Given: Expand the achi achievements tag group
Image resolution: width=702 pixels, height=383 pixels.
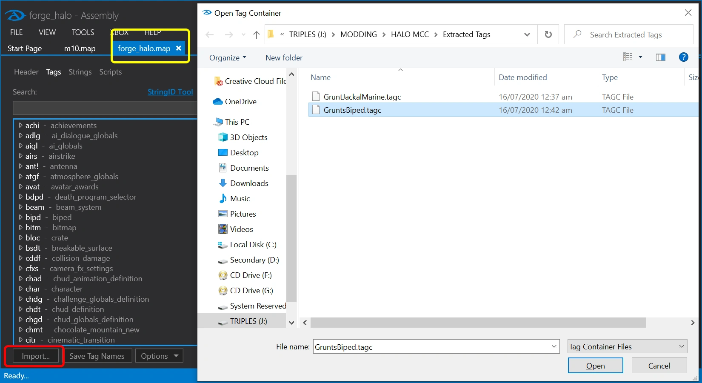Looking at the screenshot, I should click(20, 125).
